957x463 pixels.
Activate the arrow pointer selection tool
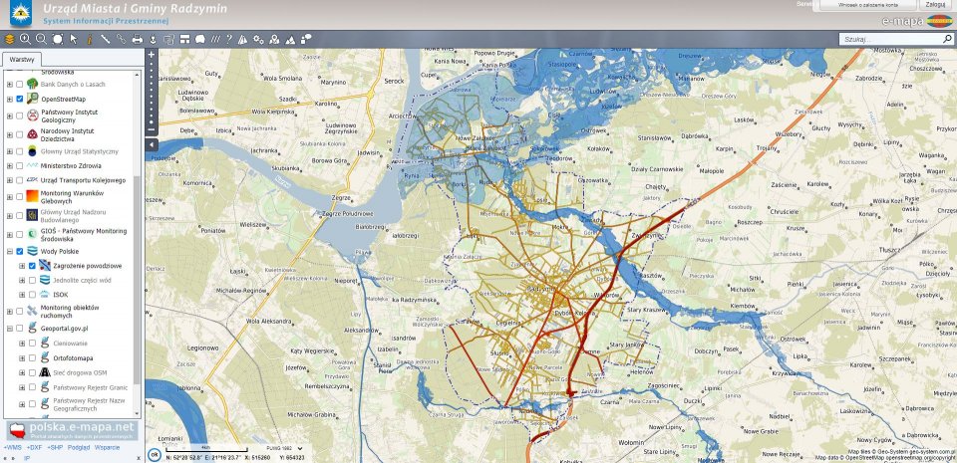click(74, 39)
